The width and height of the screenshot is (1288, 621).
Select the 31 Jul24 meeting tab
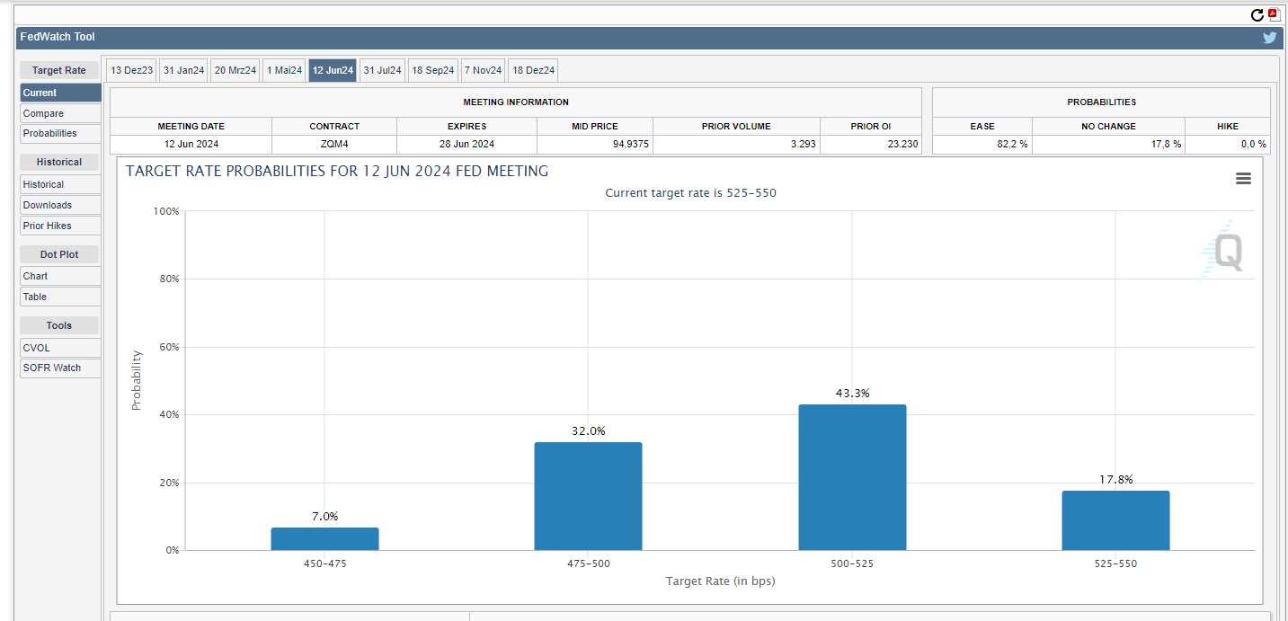[x=382, y=70]
